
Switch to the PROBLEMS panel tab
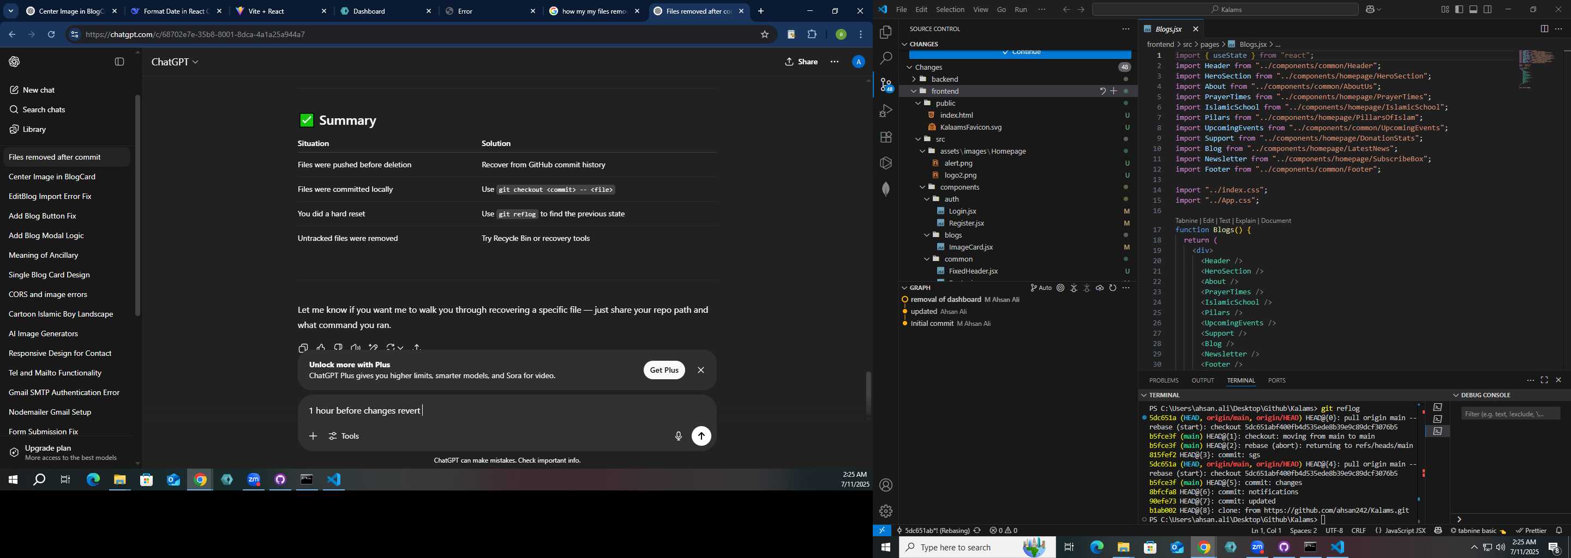pyautogui.click(x=1164, y=380)
